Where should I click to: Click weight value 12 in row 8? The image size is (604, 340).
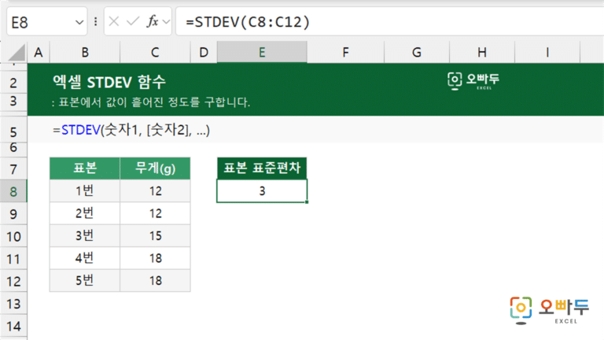[x=155, y=190]
